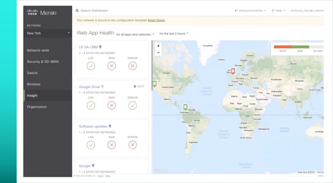Click Google Drive WAN failure icon
Viewport: 333px width, 183px height.
[x=112, y=105]
